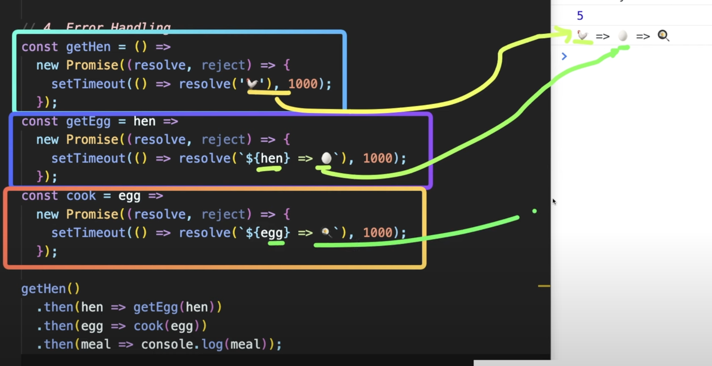Click console in the console.log call
The image size is (712, 366).
tap(167, 344)
